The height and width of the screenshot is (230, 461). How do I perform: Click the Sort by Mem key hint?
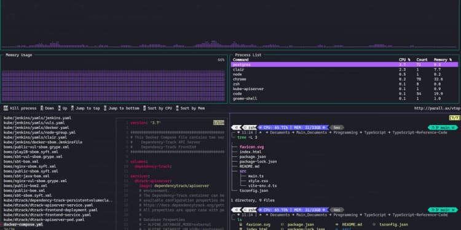[190, 108]
